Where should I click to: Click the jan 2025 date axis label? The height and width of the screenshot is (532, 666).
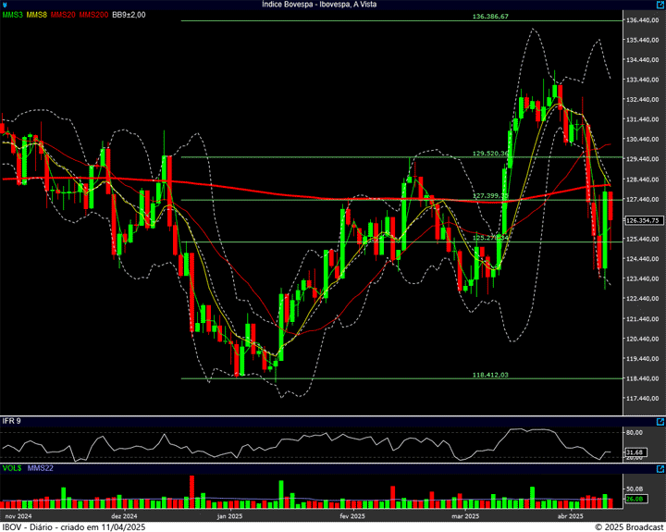(229, 515)
